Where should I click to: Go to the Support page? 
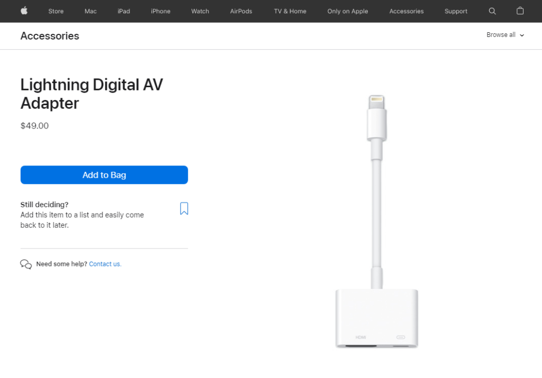tap(456, 11)
